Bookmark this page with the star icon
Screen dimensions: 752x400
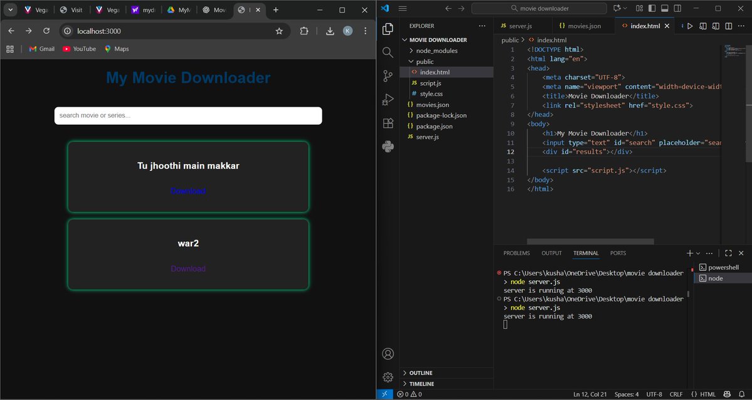click(279, 31)
